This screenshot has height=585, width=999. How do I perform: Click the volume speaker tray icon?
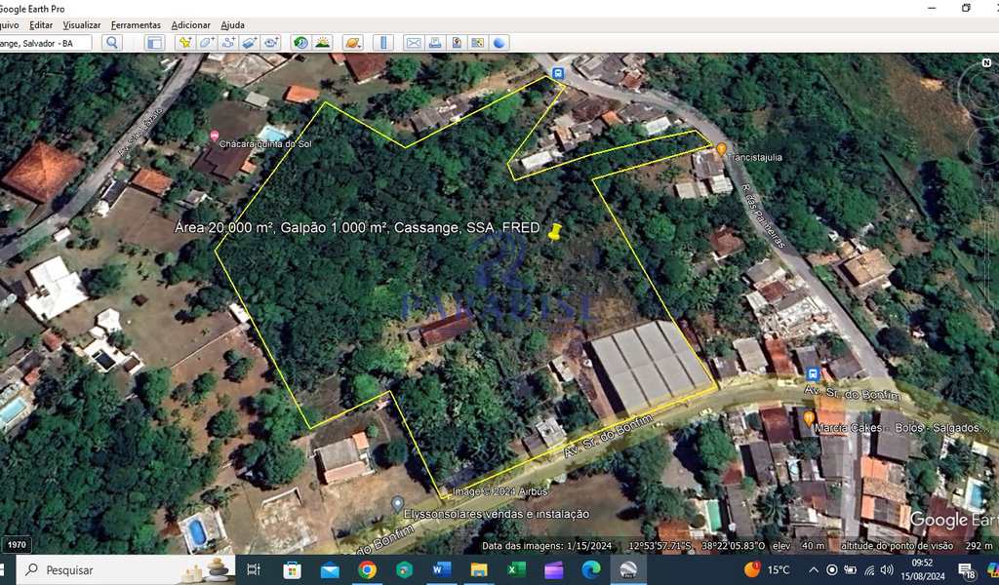coord(887,569)
